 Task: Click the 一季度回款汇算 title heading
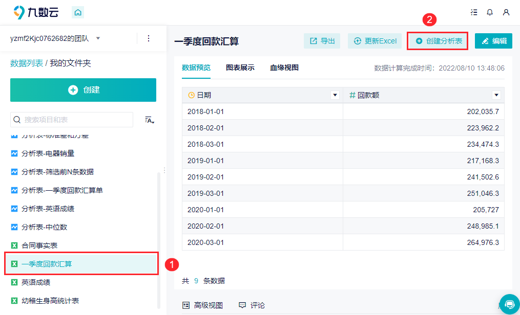coord(206,41)
